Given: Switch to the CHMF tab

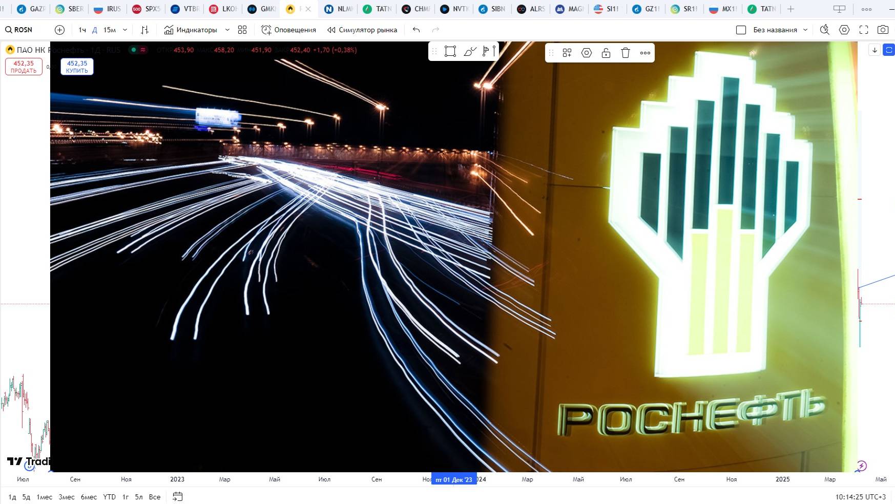Looking at the screenshot, I should coord(415,9).
